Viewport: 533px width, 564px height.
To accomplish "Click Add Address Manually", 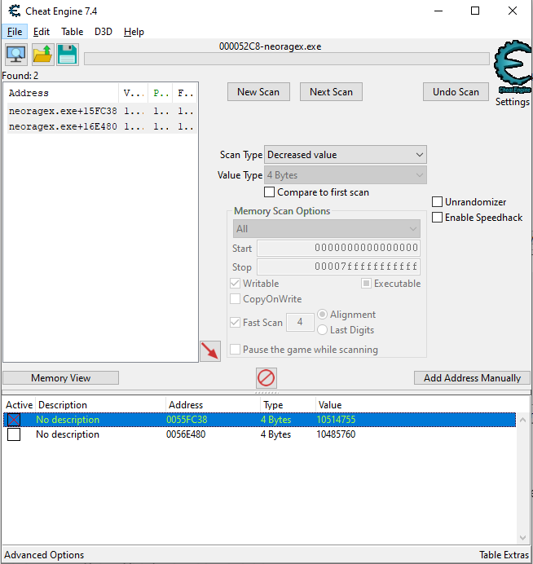I will [472, 378].
